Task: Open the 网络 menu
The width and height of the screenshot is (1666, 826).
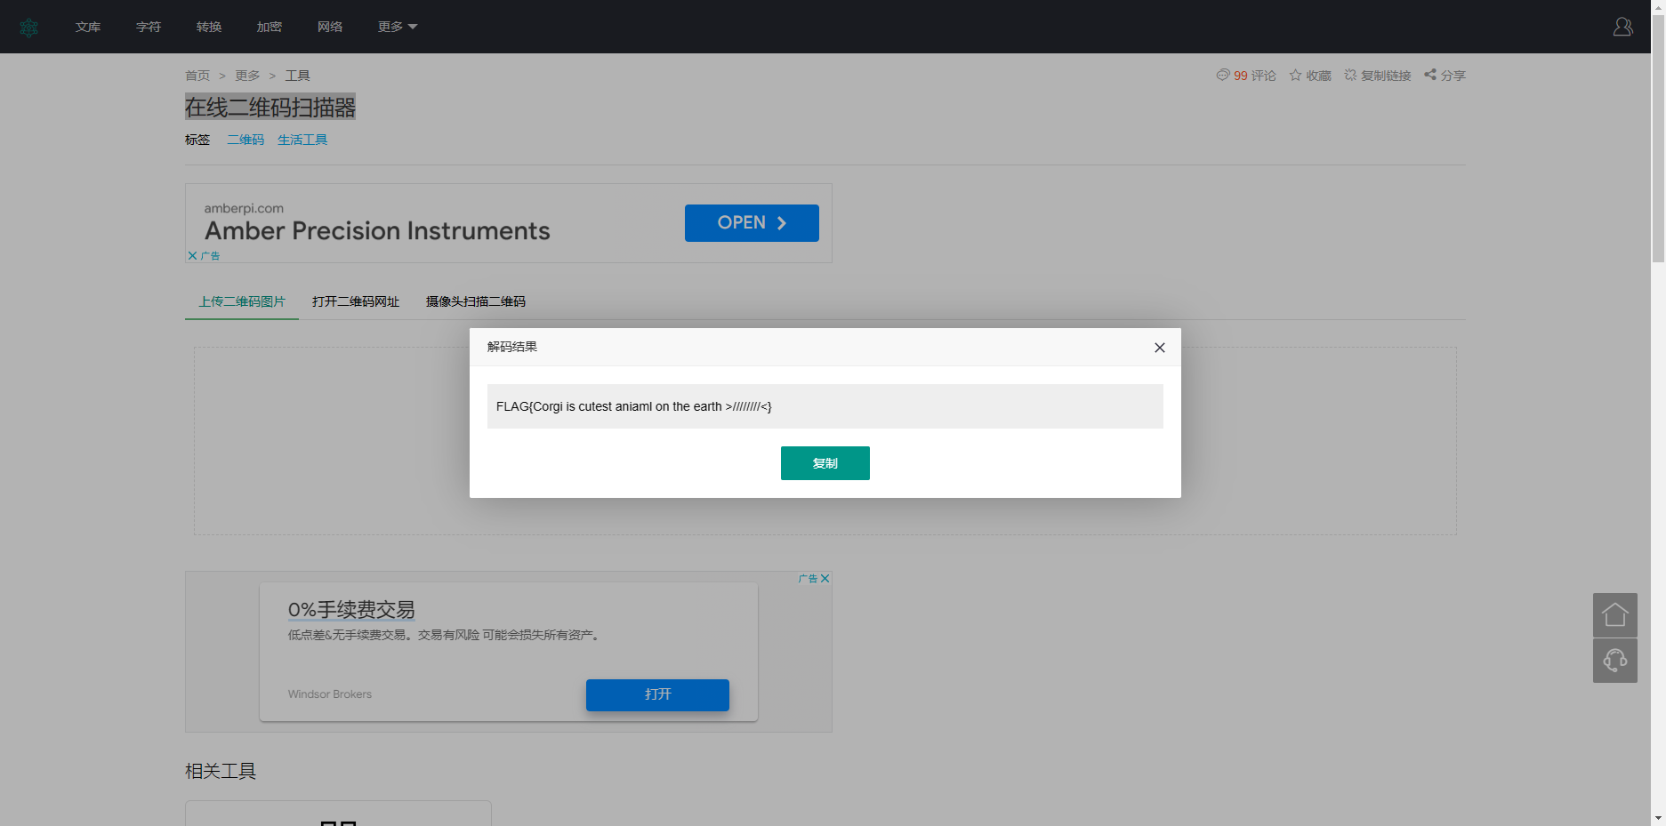Action: pos(330,27)
